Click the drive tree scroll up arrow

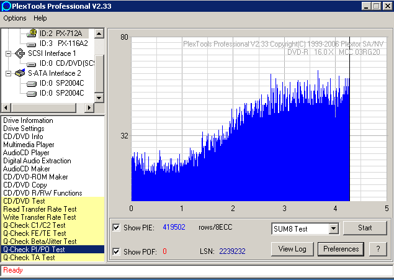[99, 34]
